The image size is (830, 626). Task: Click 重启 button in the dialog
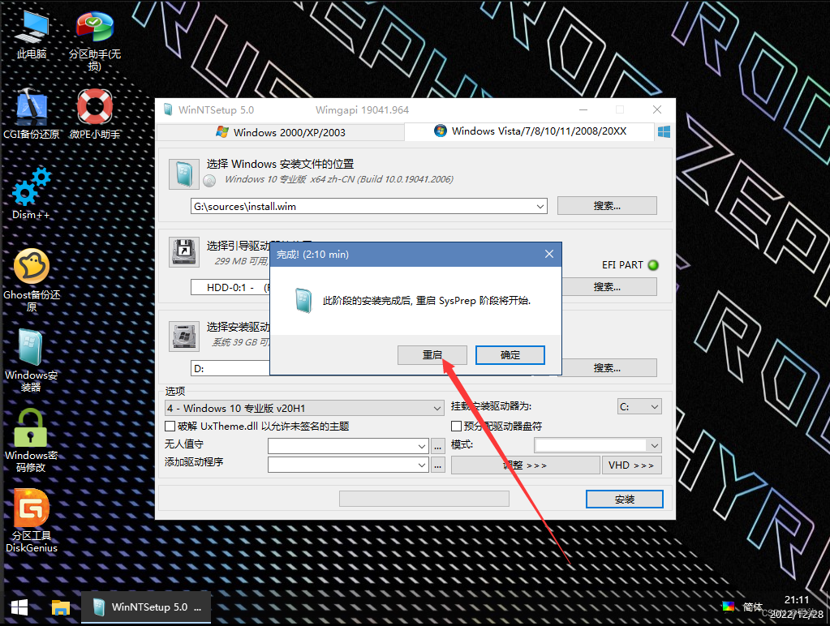point(432,355)
